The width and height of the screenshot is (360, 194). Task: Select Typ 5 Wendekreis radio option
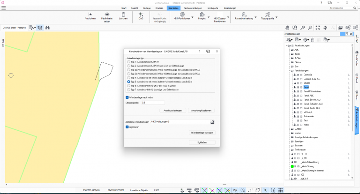(129, 82)
